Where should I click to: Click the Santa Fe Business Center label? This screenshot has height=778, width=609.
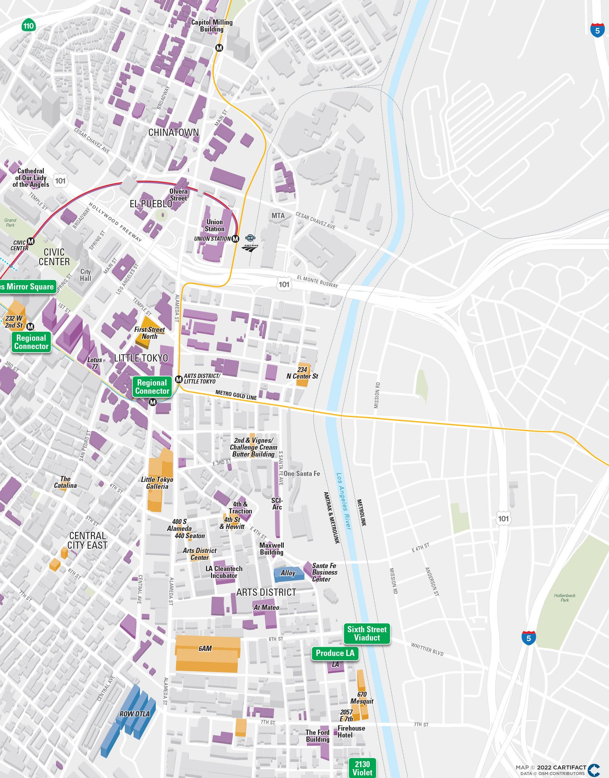coord(325,572)
